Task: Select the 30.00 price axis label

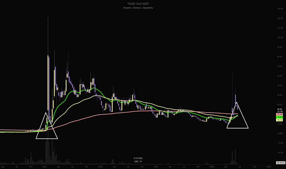Action: pos(280,105)
